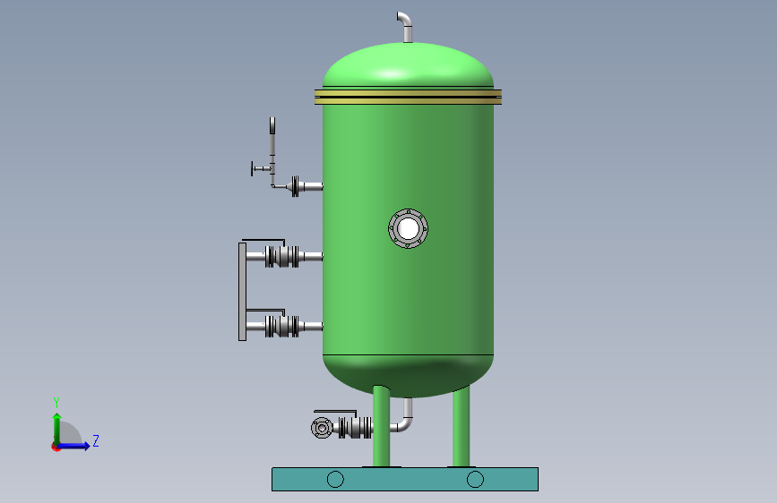The image size is (777, 503).
Task: Click the right circular hole in the teal base
Action: pos(475,479)
